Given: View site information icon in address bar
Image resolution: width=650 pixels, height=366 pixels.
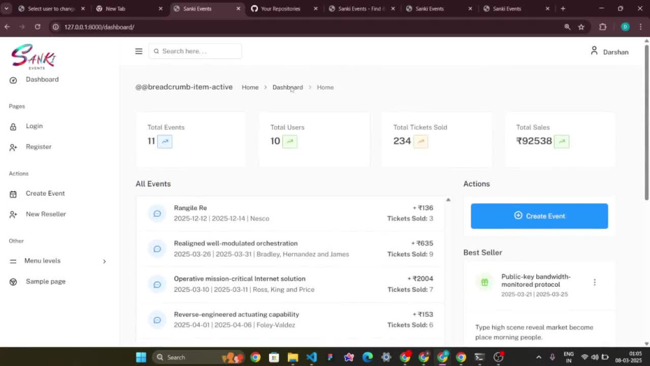Looking at the screenshot, I should [x=55, y=27].
